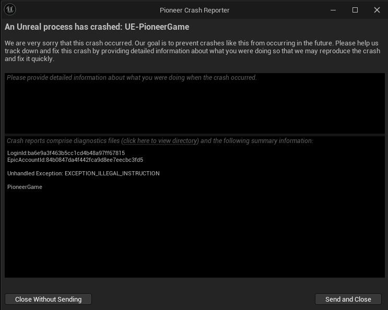388x310 pixels.
Task: Focus the crash description text box
Action: coord(194,104)
